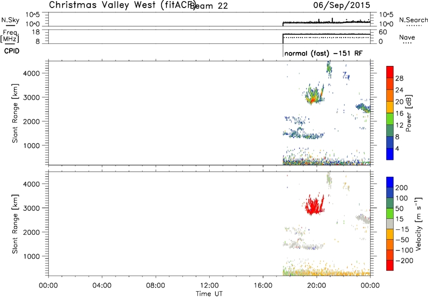The height and width of the screenshot is (297, 428).
Task: Click the red velocity scatter cluster near 3000 km
Action: point(315,205)
